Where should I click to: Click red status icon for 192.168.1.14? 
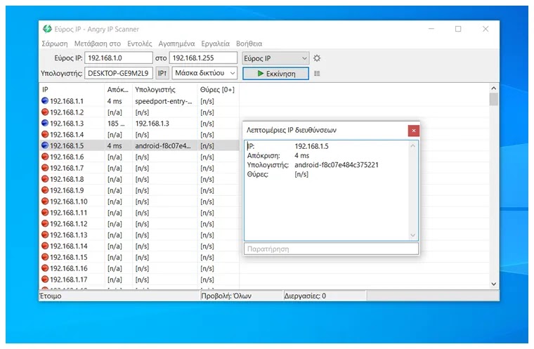44,246
